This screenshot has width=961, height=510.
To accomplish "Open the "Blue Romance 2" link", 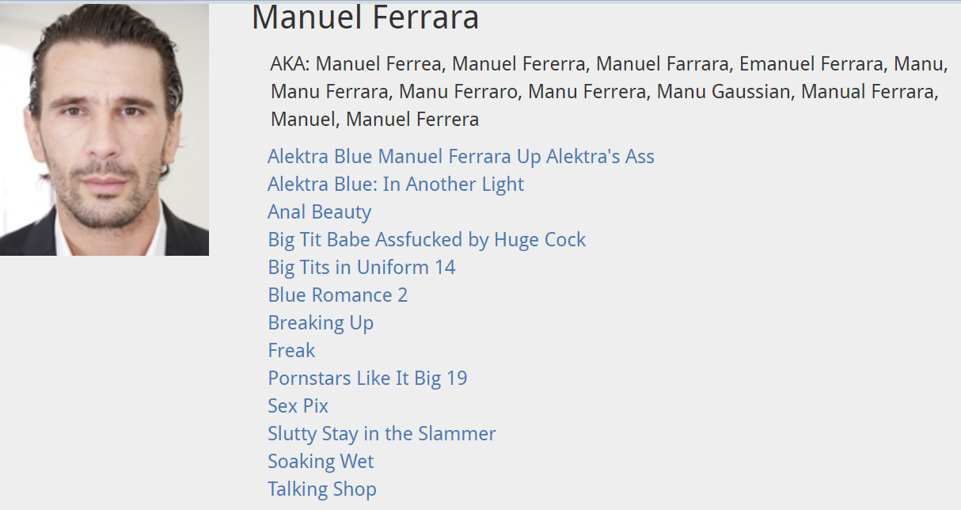I will click(338, 295).
